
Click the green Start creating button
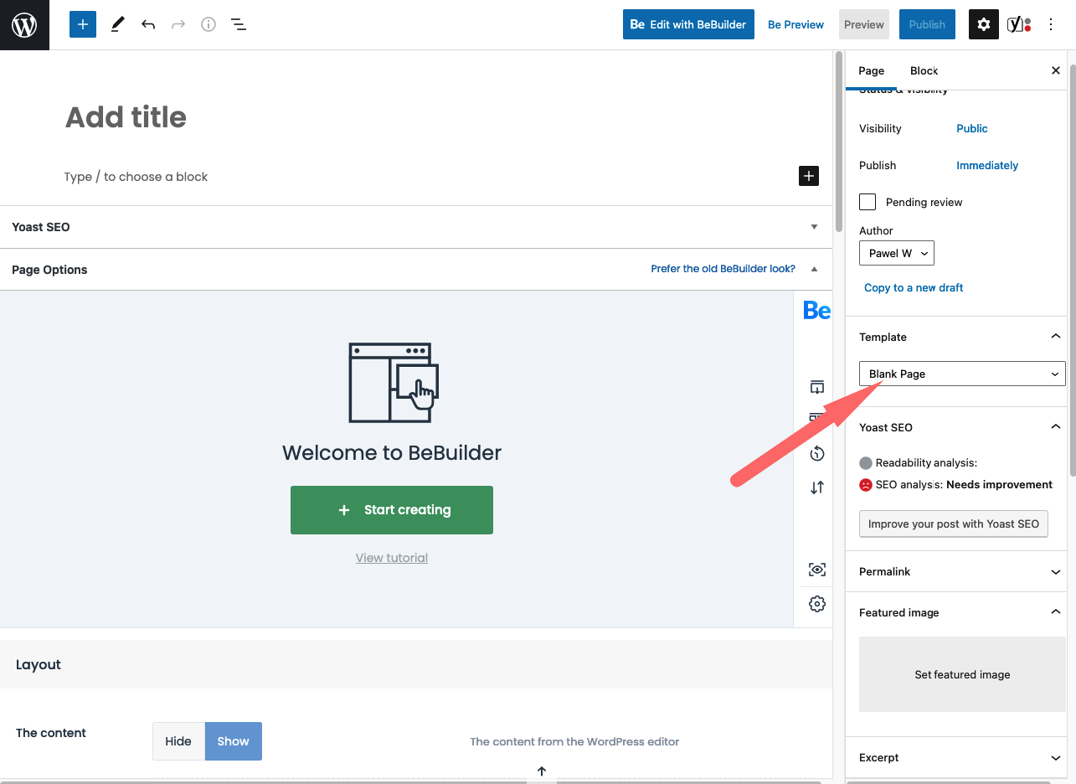click(x=392, y=510)
